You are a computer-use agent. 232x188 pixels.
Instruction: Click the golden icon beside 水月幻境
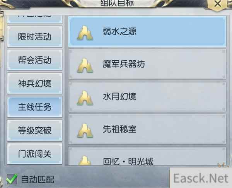pyautogui.click(x=85, y=98)
